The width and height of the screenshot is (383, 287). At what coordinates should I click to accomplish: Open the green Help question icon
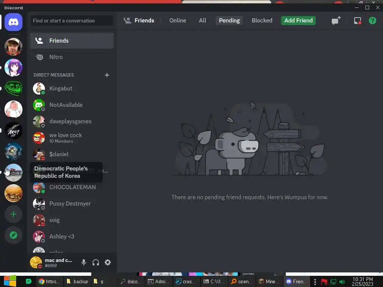[x=372, y=21]
